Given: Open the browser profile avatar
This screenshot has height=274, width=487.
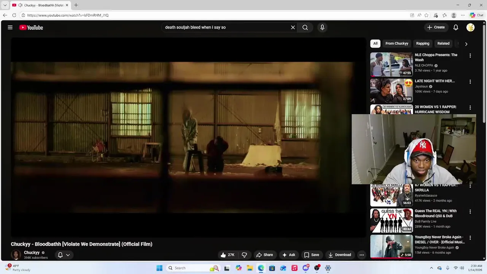Looking at the screenshot, I should pos(454,15).
